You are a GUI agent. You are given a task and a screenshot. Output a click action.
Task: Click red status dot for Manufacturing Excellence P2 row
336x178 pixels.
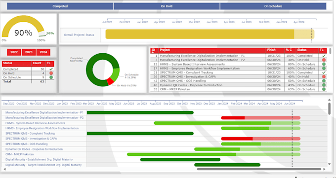(324, 60)
